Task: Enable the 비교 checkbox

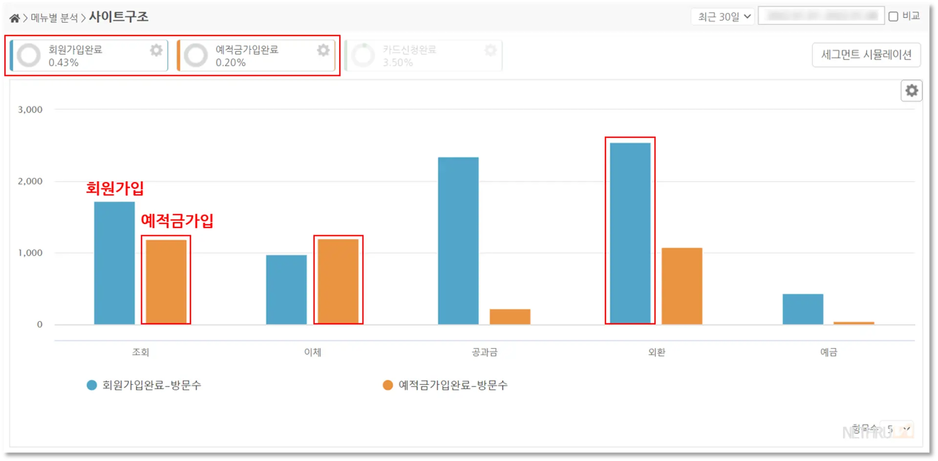Action: (x=893, y=17)
